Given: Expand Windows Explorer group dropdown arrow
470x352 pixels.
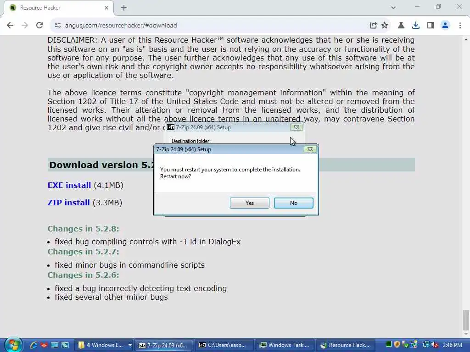Looking at the screenshot, I should click(130, 345).
